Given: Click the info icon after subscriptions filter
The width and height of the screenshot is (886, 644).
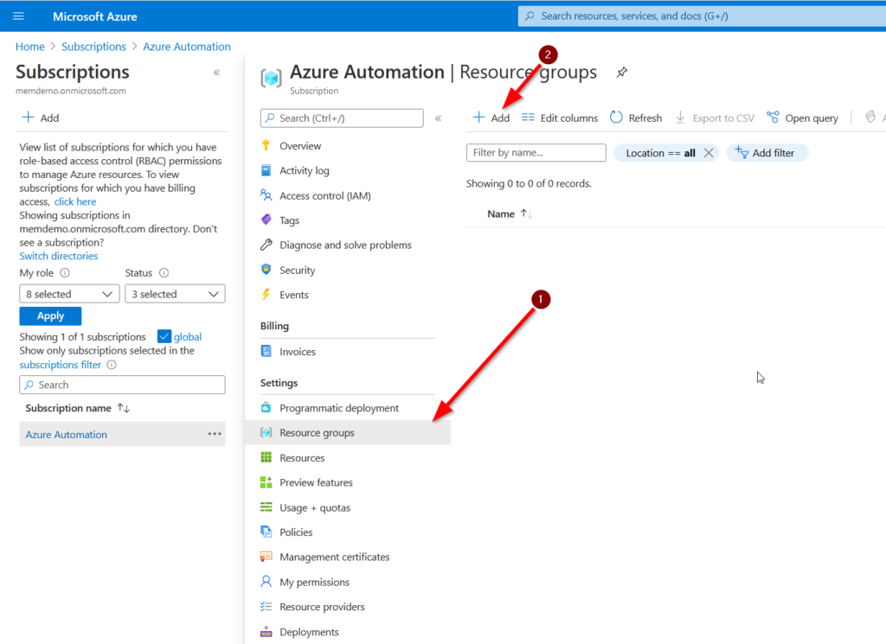Looking at the screenshot, I should coord(112,365).
